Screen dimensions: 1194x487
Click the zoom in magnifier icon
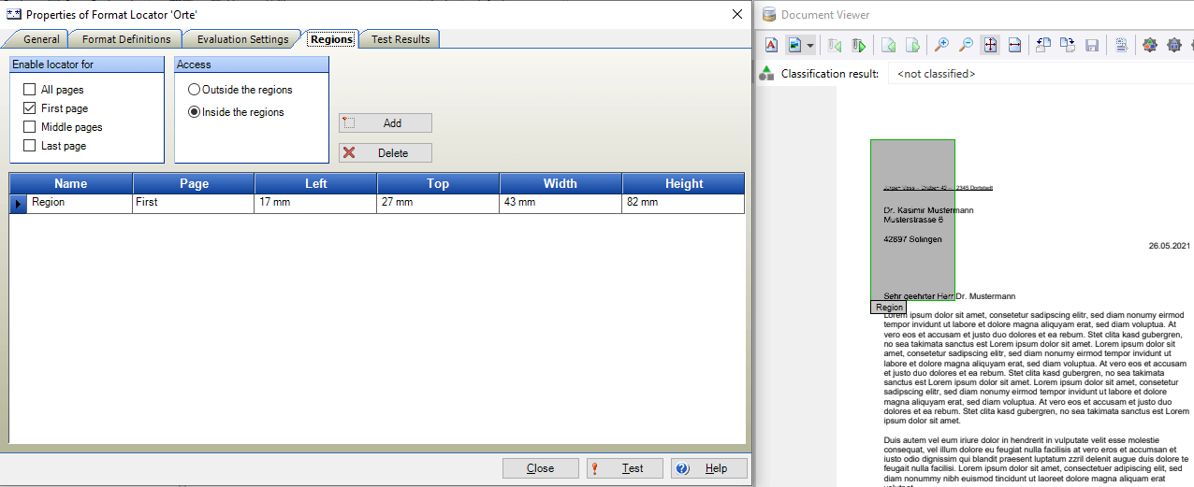tap(941, 45)
